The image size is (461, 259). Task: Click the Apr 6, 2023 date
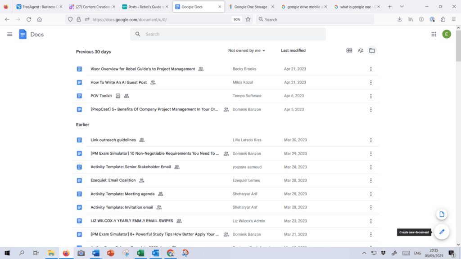pos(294,96)
